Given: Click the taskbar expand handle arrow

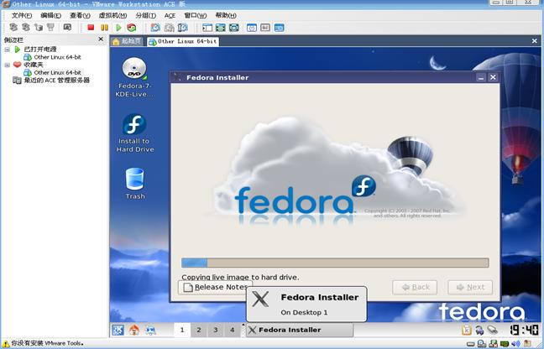Looking at the screenshot, I should point(243,325).
